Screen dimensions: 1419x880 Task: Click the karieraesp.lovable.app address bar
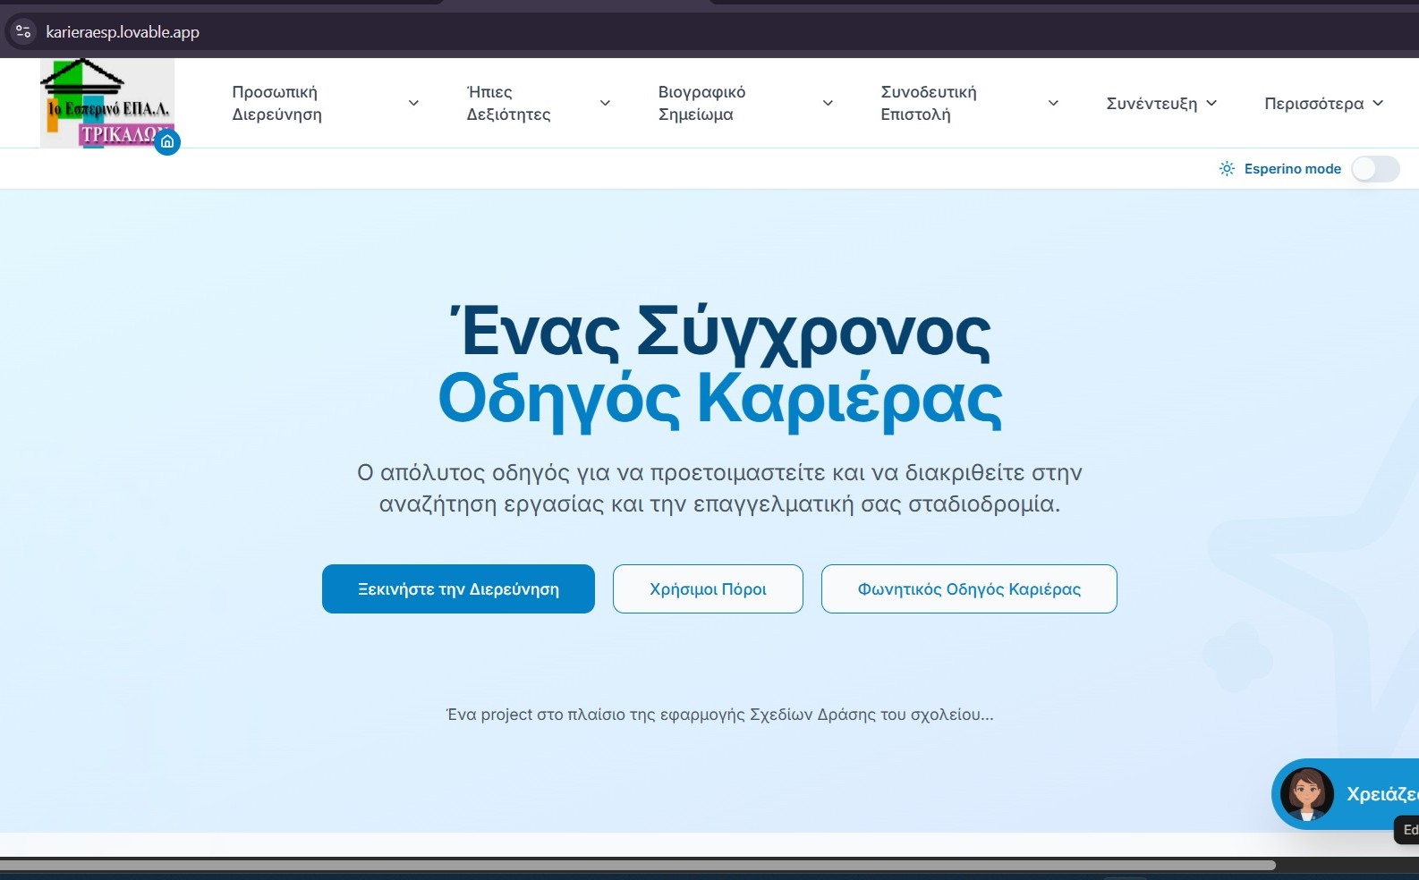(x=123, y=32)
